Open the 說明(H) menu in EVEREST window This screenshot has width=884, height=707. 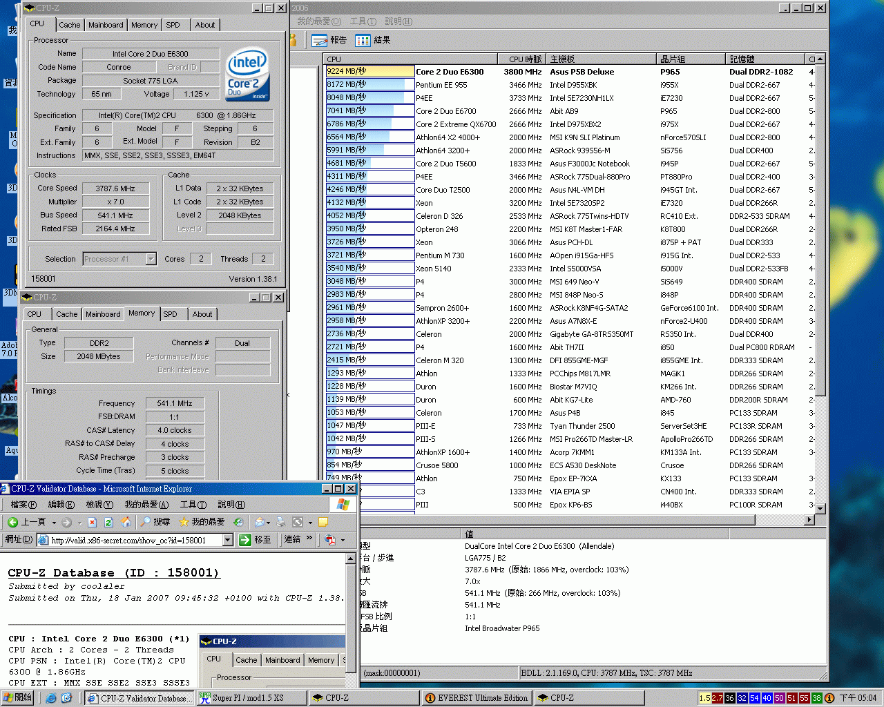(398, 21)
